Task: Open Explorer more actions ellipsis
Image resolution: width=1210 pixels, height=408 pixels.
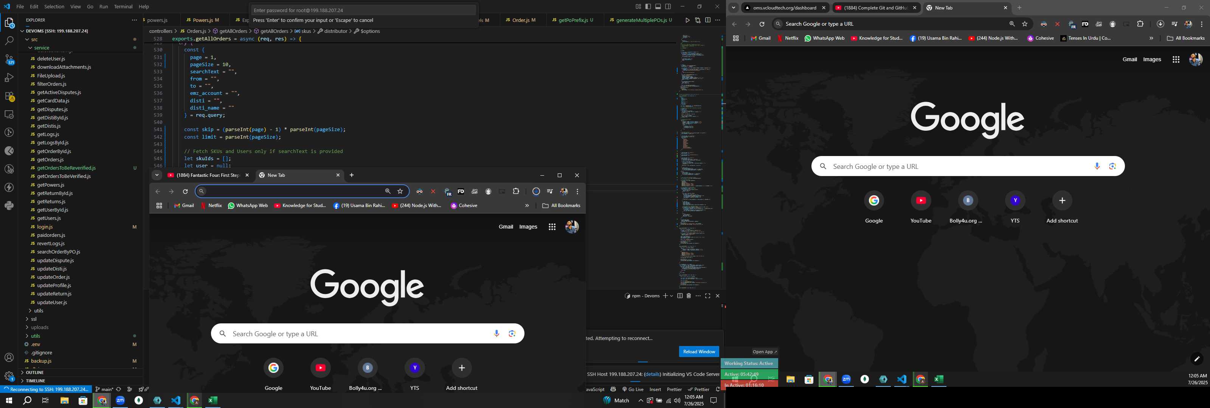Action: 134,20
